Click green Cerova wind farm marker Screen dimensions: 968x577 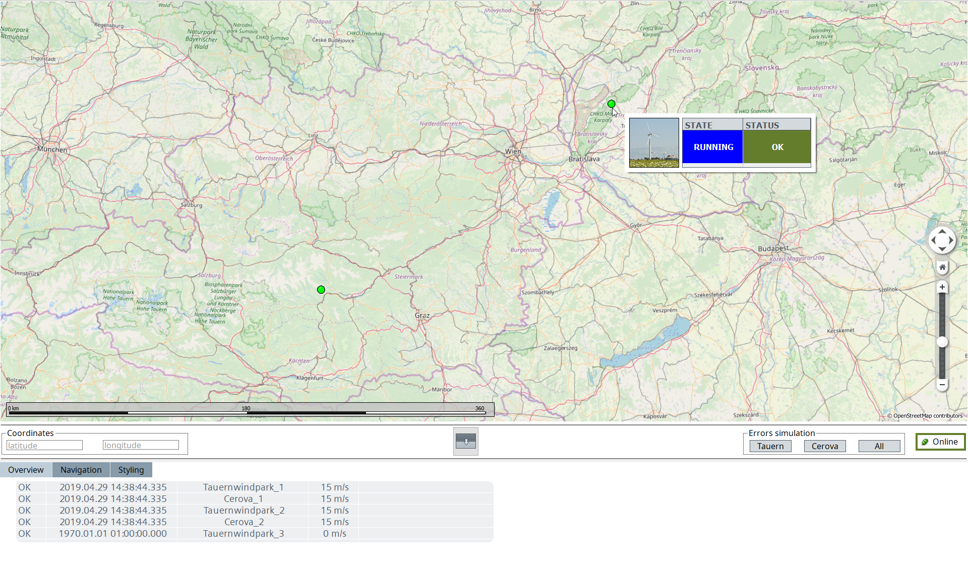pos(611,104)
